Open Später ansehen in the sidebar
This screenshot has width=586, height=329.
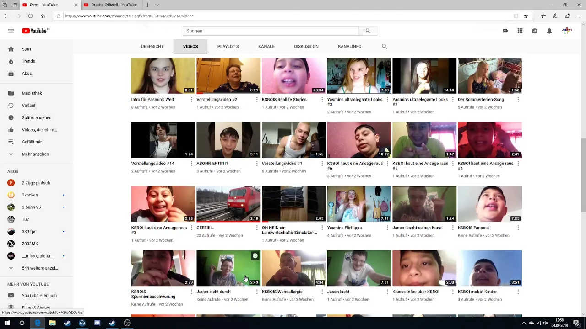coord(37,117)
